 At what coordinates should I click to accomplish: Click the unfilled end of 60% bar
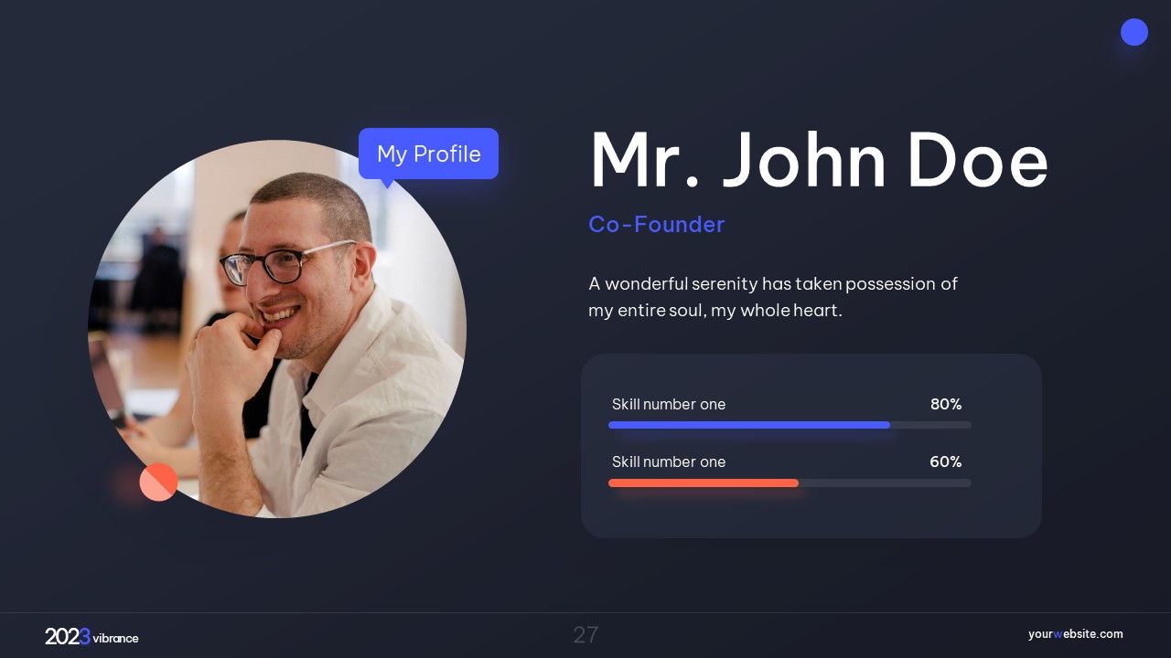(885, 483)
